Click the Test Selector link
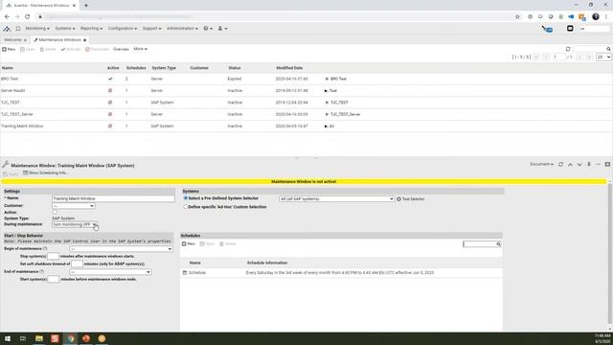This screenshot has height=345, width=613. [x=413, y=199]
